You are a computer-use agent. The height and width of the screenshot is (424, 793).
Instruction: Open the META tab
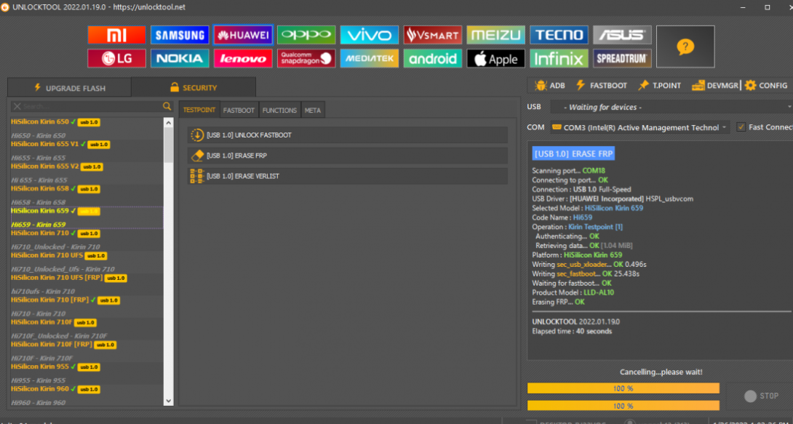pyautogui.click(x=313, y=110)
